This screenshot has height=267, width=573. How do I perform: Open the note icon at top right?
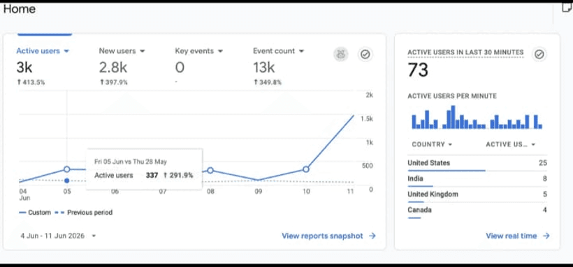(567, 8)
